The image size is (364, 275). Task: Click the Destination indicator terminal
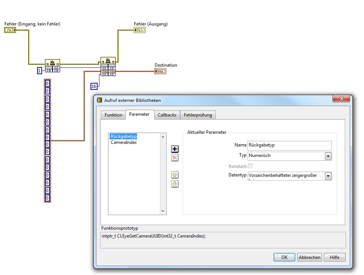pos(160,71)
